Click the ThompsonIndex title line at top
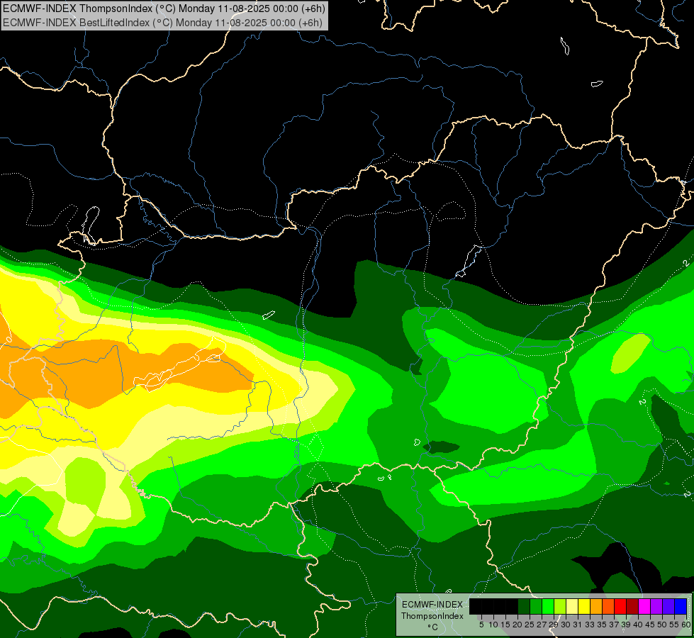The height and width of the screenshot is (638, 694). tap(164, 8)
